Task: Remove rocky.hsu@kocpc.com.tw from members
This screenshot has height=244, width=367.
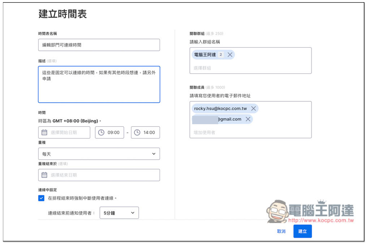Action: [x=253, y=109]
